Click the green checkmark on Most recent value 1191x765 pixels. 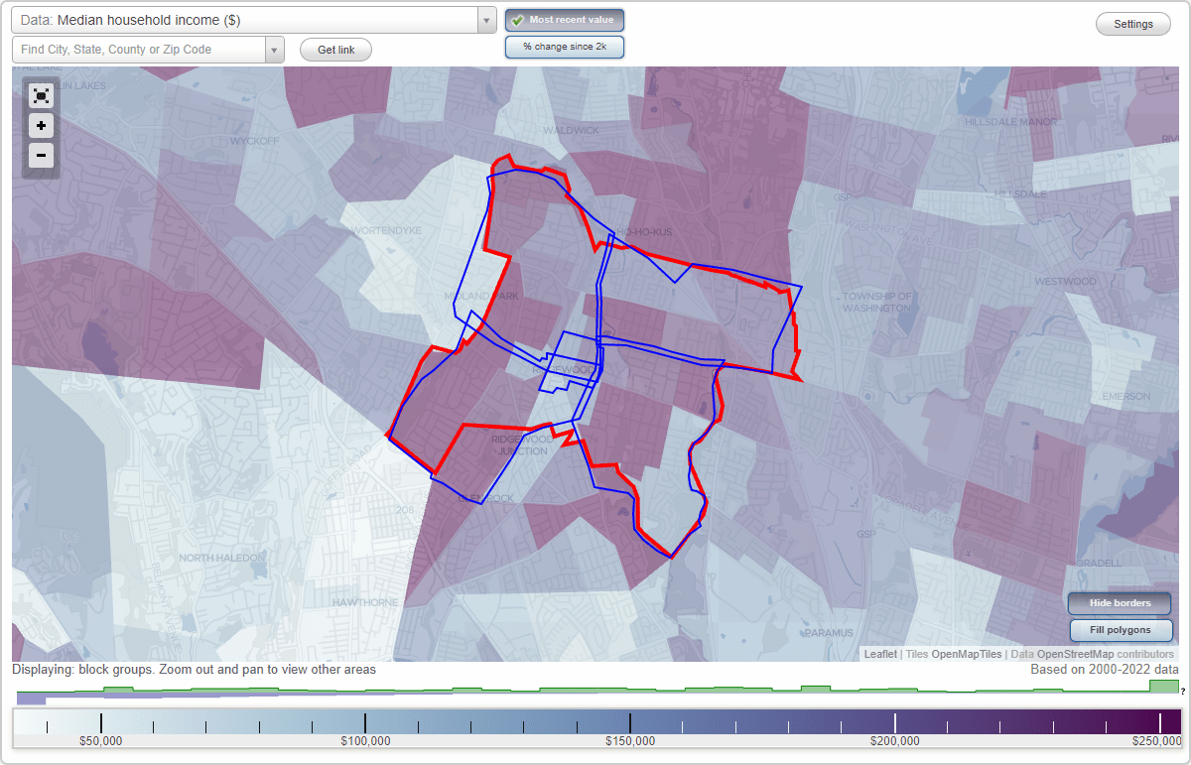coord(518,20)
